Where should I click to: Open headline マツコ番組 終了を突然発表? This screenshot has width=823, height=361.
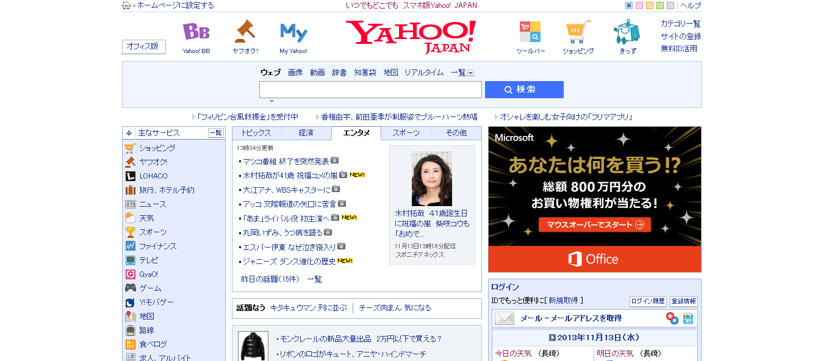286,161
